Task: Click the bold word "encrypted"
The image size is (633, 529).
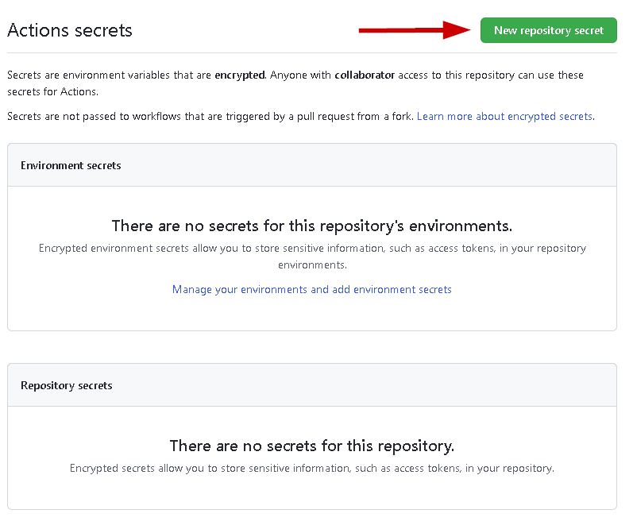Action: [x=239, y=75]
